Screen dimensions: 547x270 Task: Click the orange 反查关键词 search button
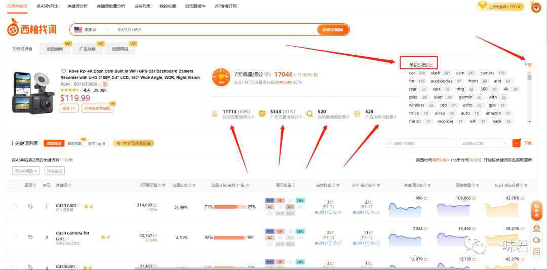click(333, 30)
